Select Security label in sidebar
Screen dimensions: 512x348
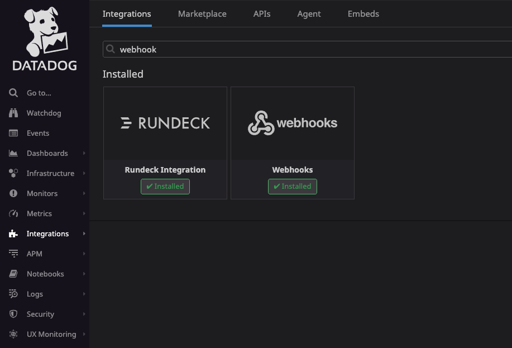coord(41,314)
